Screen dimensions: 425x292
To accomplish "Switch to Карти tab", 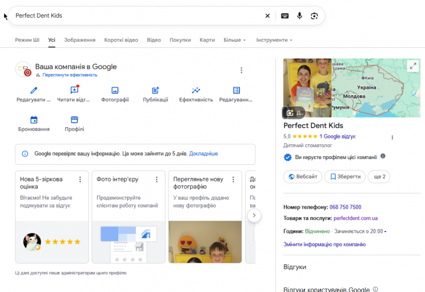I will (x=207, y=40).
